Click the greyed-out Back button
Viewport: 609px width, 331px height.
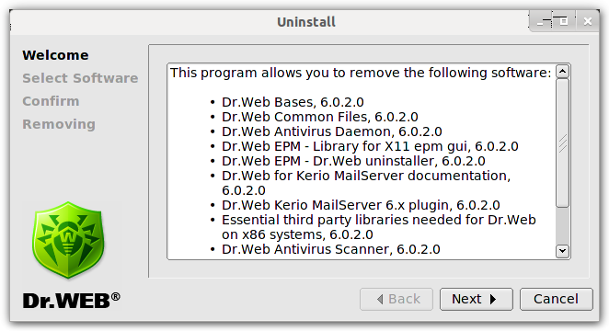tap(396, 299)
